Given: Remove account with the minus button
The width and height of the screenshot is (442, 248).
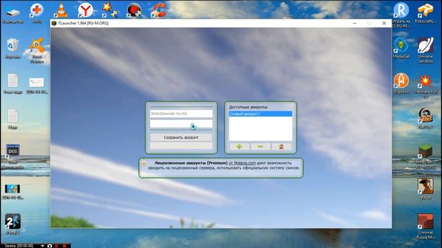Looking at the screenshot, I should pyautogui.click(x=260, y=147).
